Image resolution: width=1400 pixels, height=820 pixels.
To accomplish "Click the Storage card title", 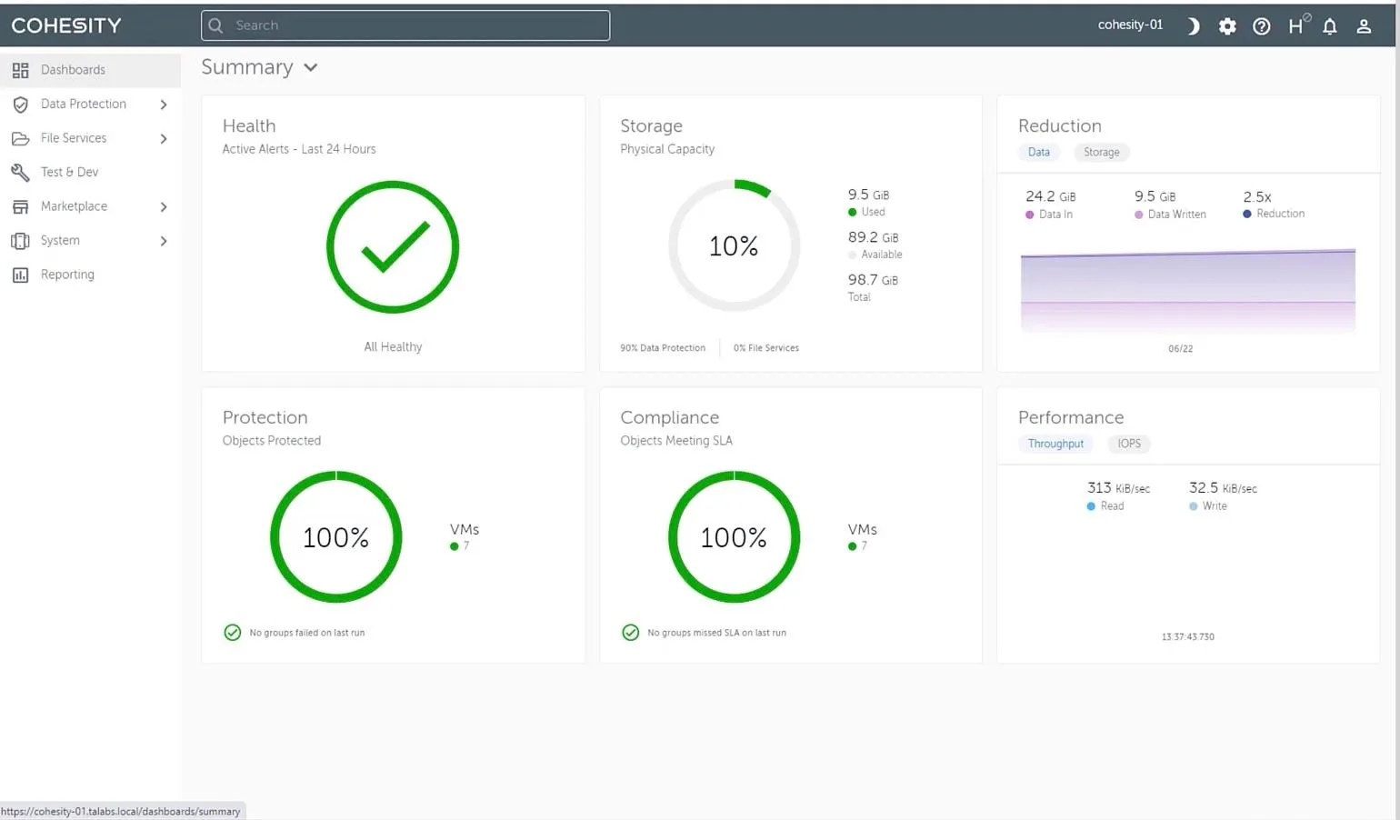I will [x=651, y=126].
